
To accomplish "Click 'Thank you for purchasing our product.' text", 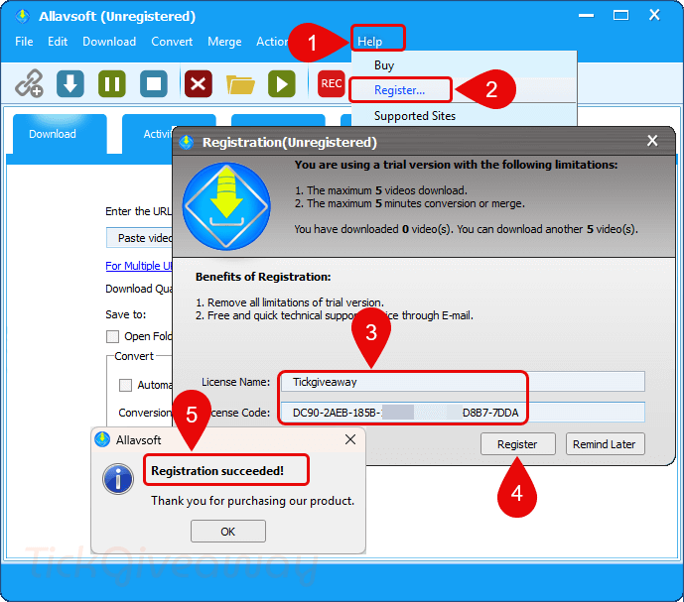I will tap(252, 501).
